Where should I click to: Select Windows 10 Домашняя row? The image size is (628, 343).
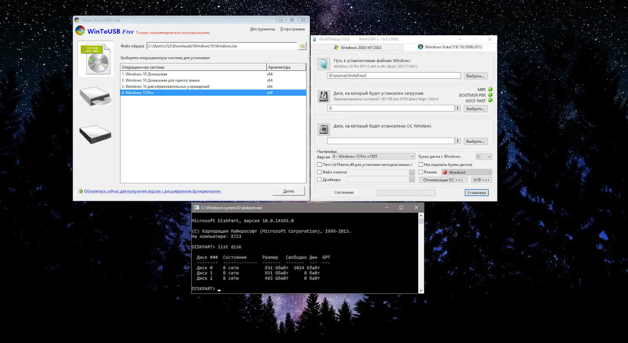[x=213, y=74]
